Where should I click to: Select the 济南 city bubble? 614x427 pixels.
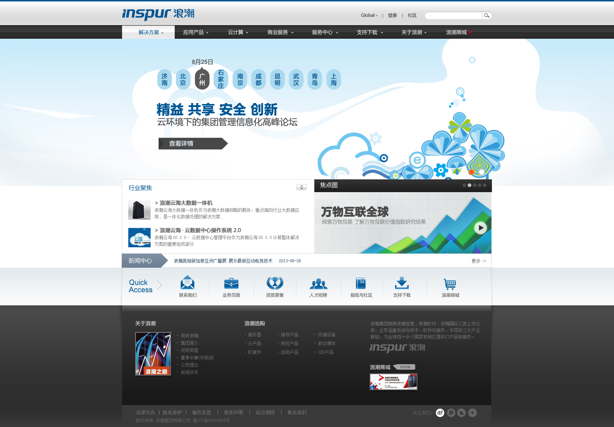click(x=164, y=79)
